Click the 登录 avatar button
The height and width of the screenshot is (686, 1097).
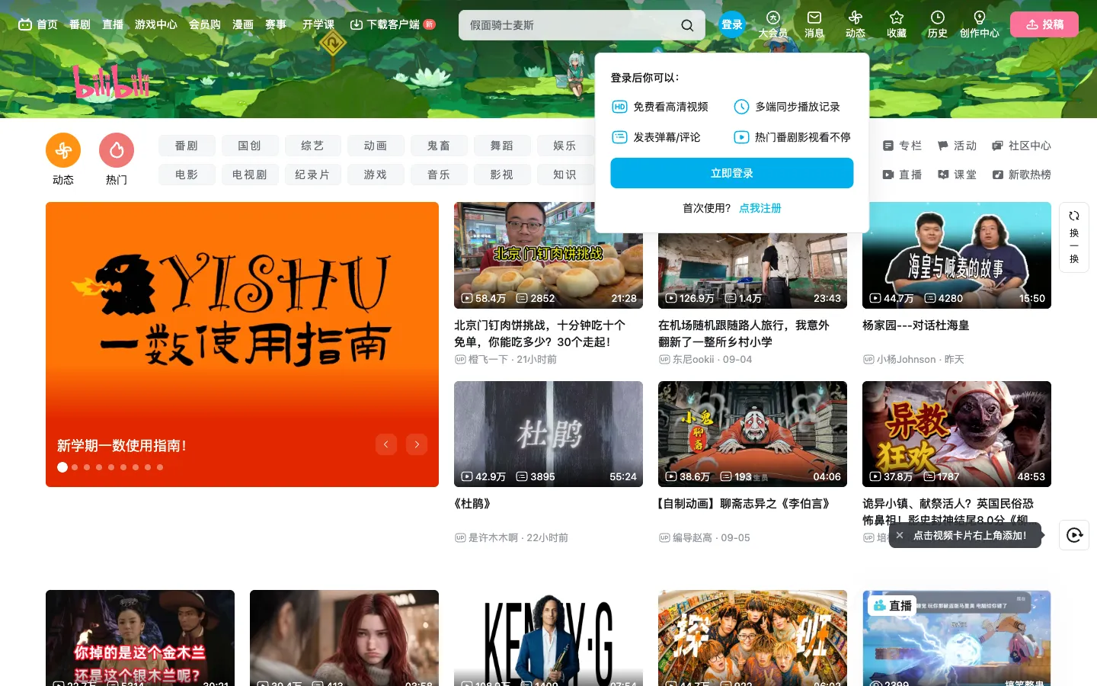point(732,24)
